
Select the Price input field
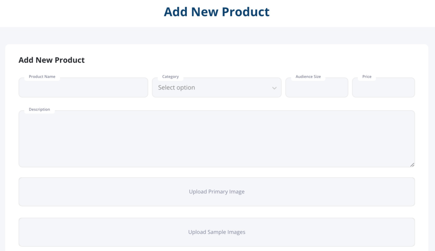[384, 87]
